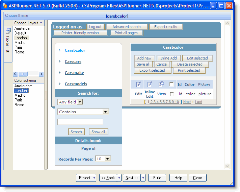Click the Save all button
Image resolution: width=240 pixels, height=192 pixels.
143,64
